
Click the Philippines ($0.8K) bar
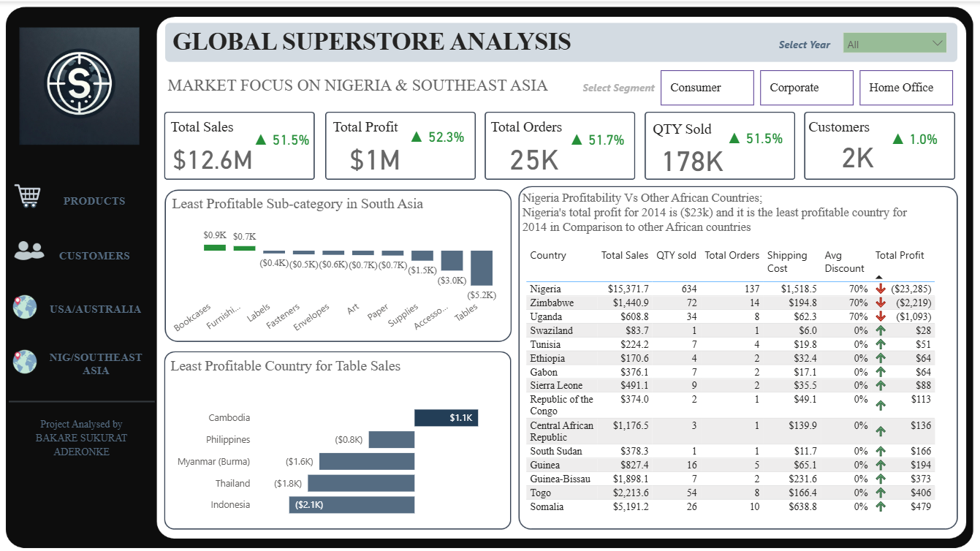(392, 439)
